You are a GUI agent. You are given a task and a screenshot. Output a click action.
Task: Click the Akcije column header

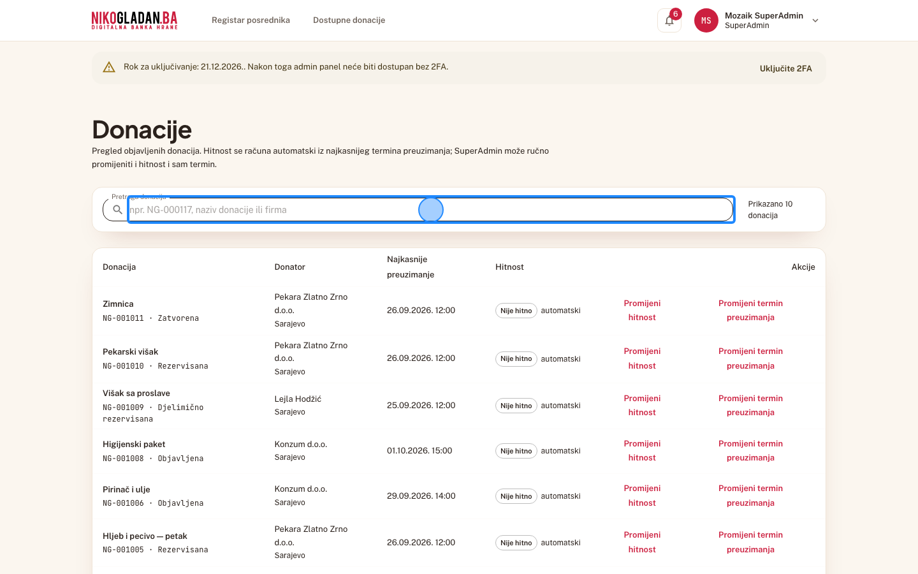pyautogui.click(x=803, y=267)
